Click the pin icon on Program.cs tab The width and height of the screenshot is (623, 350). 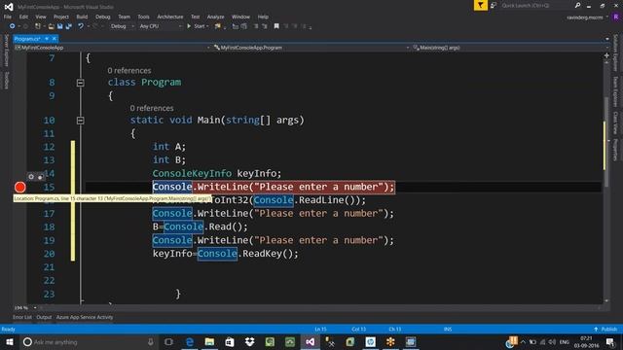pos(47,39)
